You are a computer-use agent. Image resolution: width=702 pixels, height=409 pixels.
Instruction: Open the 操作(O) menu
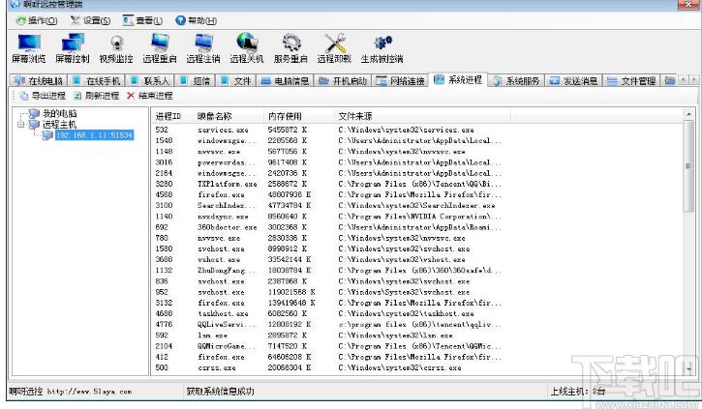pyautogui.click(x=37, y=20)
